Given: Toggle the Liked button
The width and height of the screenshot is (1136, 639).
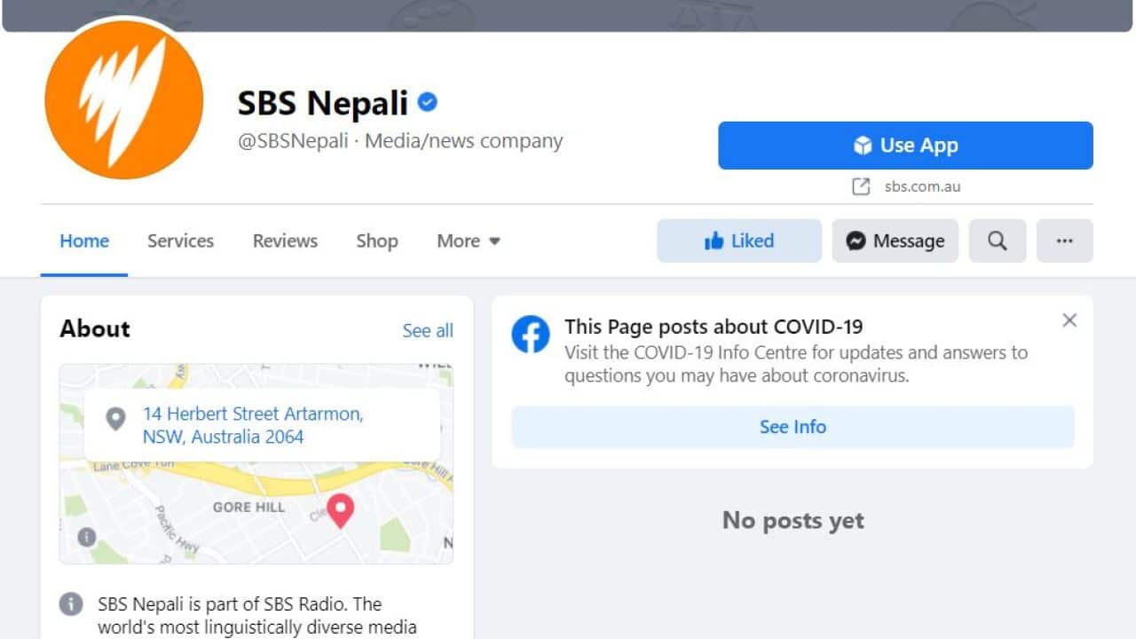Looking at the screenshot, I should (x=739, y=241).
